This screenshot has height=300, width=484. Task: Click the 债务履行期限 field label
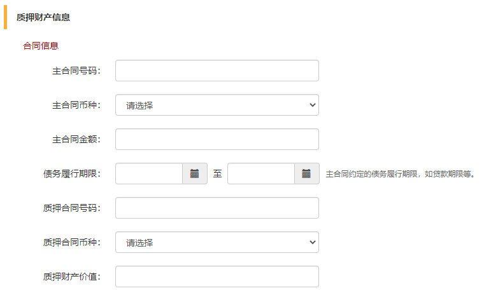click(72, 174)
